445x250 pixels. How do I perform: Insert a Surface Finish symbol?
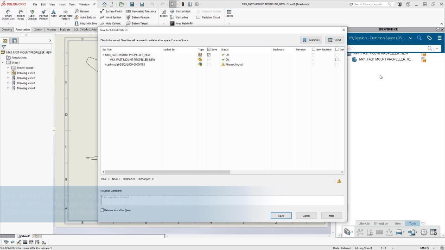pyautogui.click(x=111, y=11)
